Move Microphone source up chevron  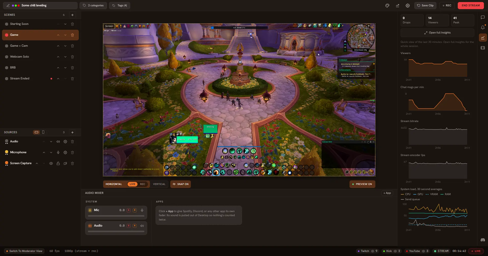click(44, 152)
